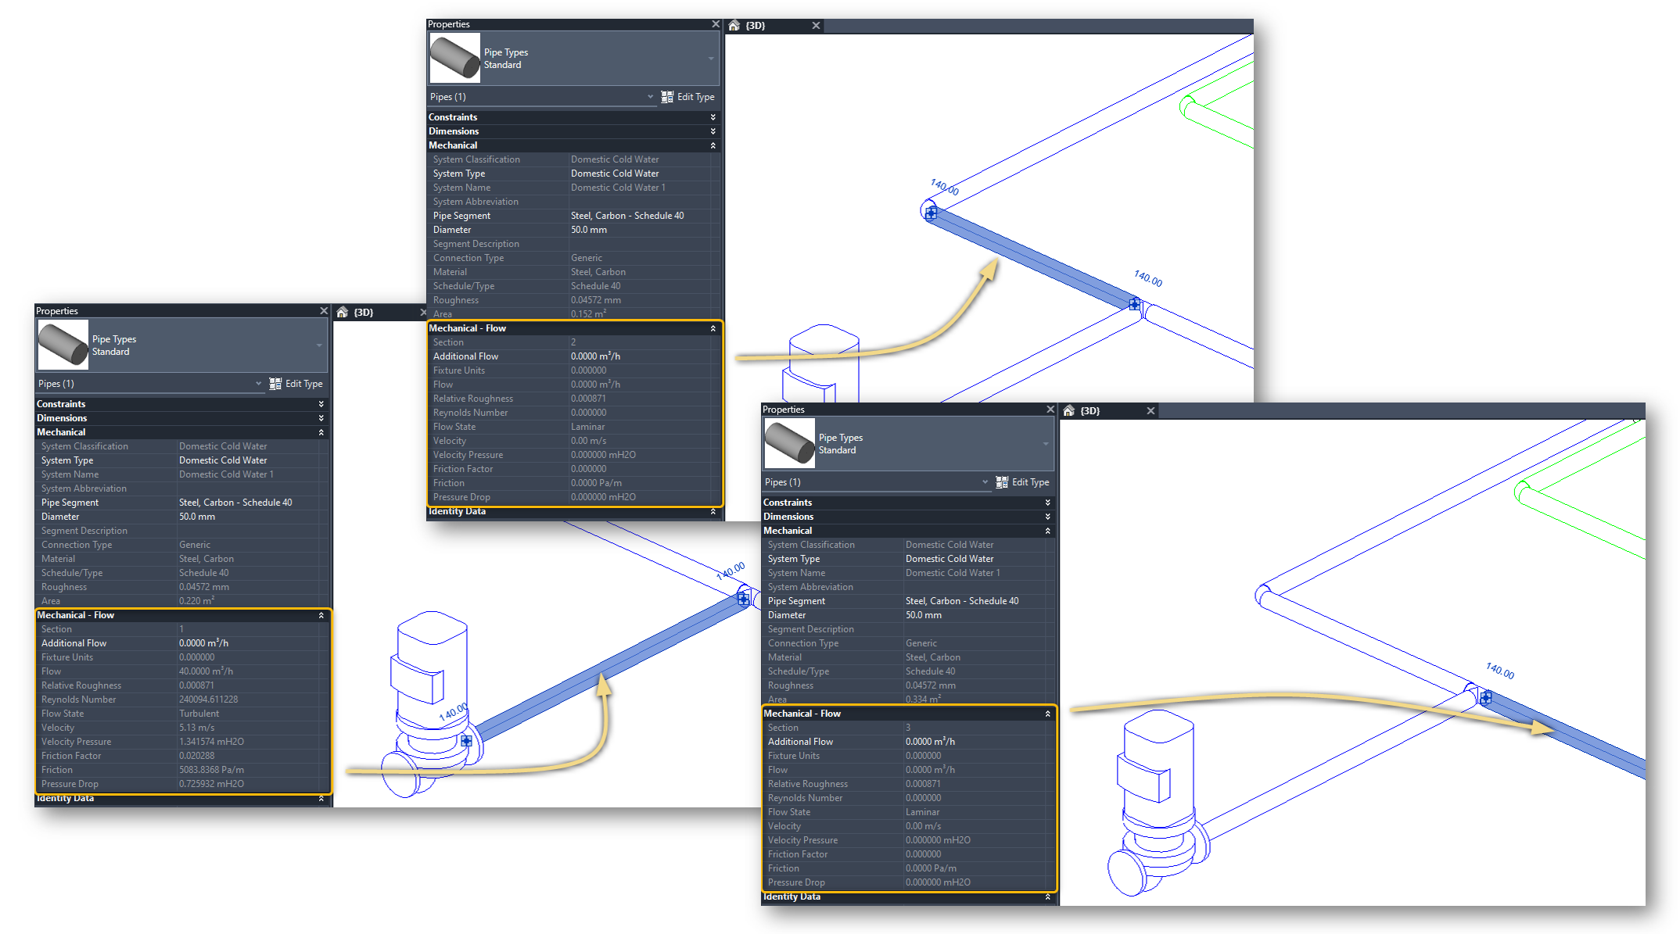This screenshot has width=1680, height=934.
Task: Click Edit Type button in bottom-right panel
Action: coord(1030,482)
